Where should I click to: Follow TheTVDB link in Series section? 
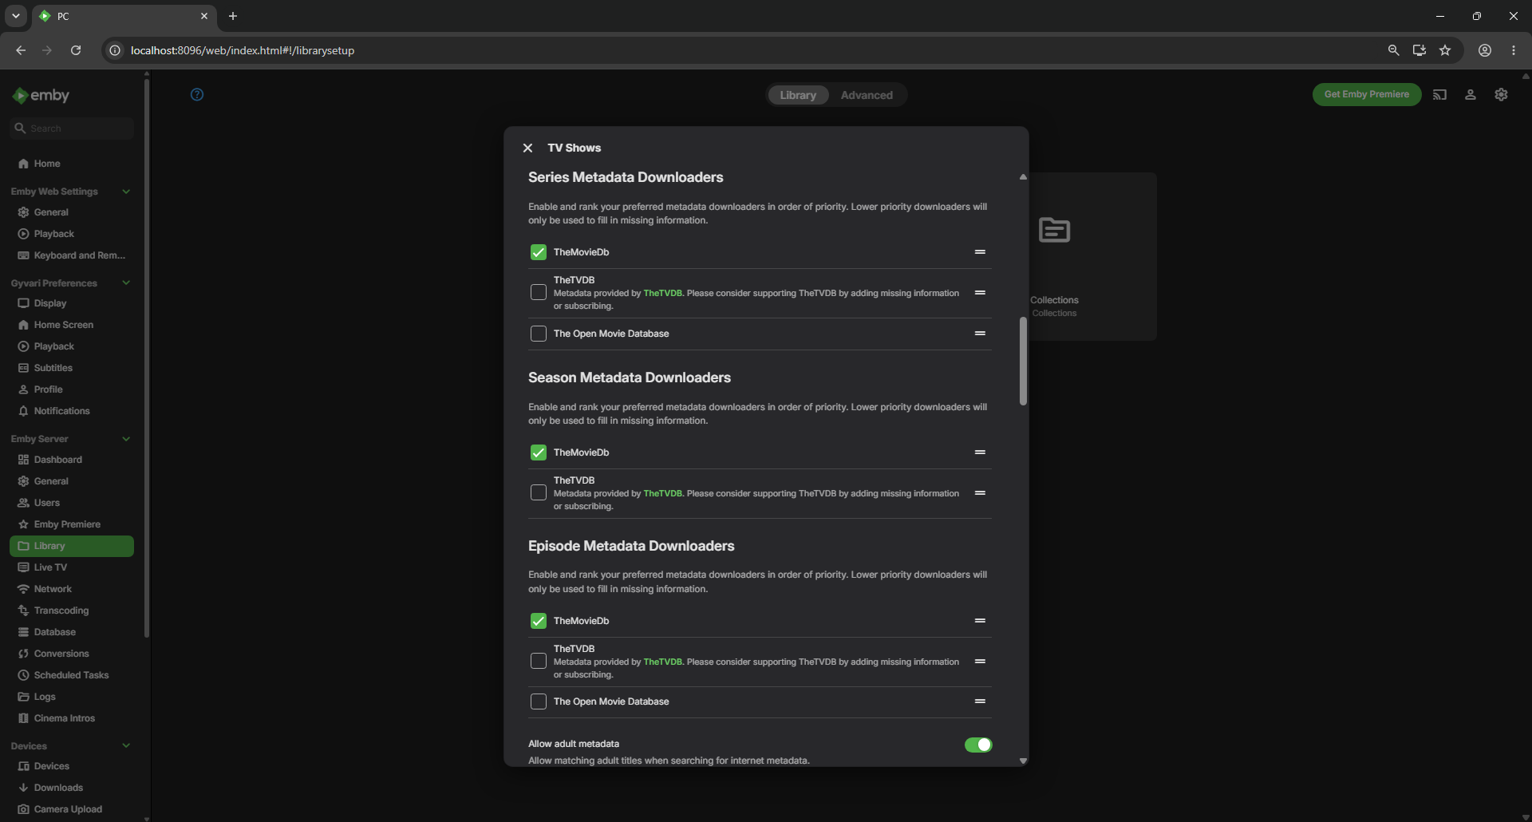coord(662,293)
